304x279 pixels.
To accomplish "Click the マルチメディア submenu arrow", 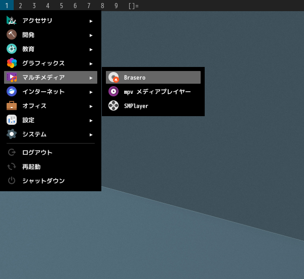I will click(x=91, y=78).
